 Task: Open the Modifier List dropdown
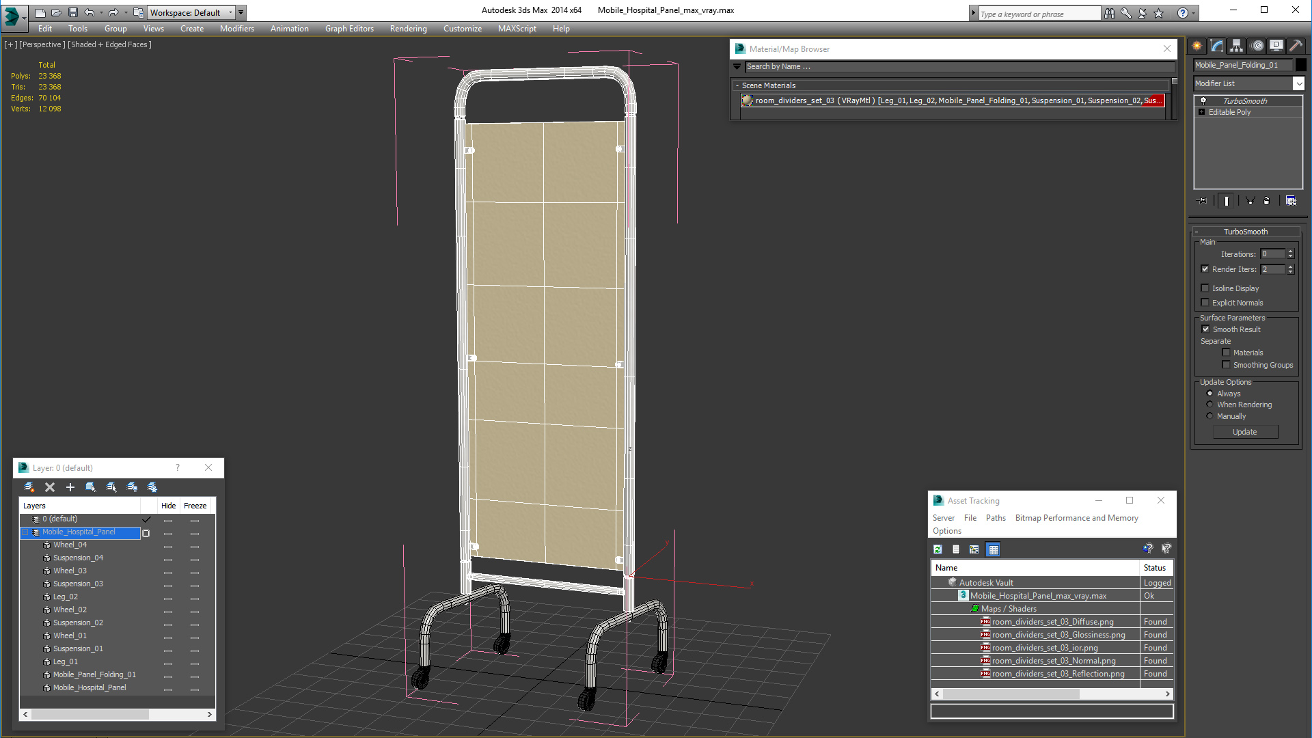click(x=1298, y=83)
